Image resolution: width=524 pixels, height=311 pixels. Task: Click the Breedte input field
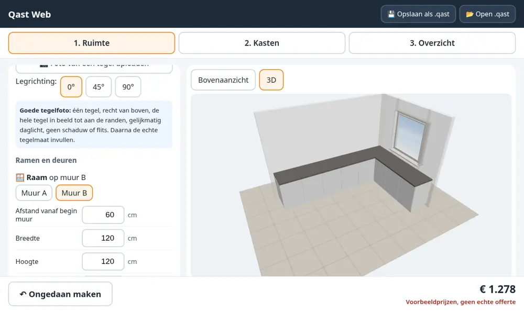click(103, 238)
